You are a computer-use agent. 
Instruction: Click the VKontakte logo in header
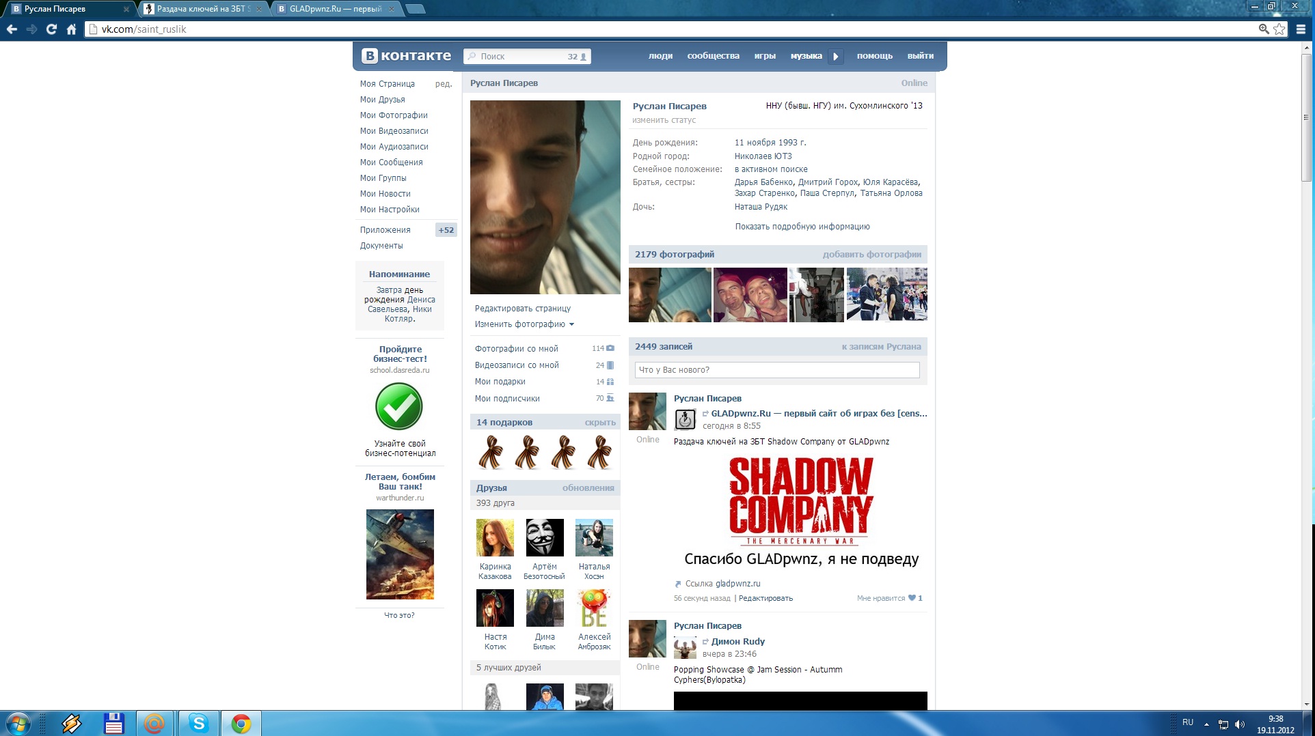click(x=407, y=56)
